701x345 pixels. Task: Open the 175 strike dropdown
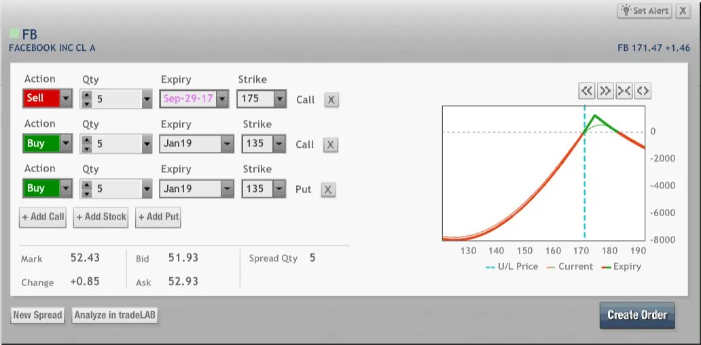280,99
